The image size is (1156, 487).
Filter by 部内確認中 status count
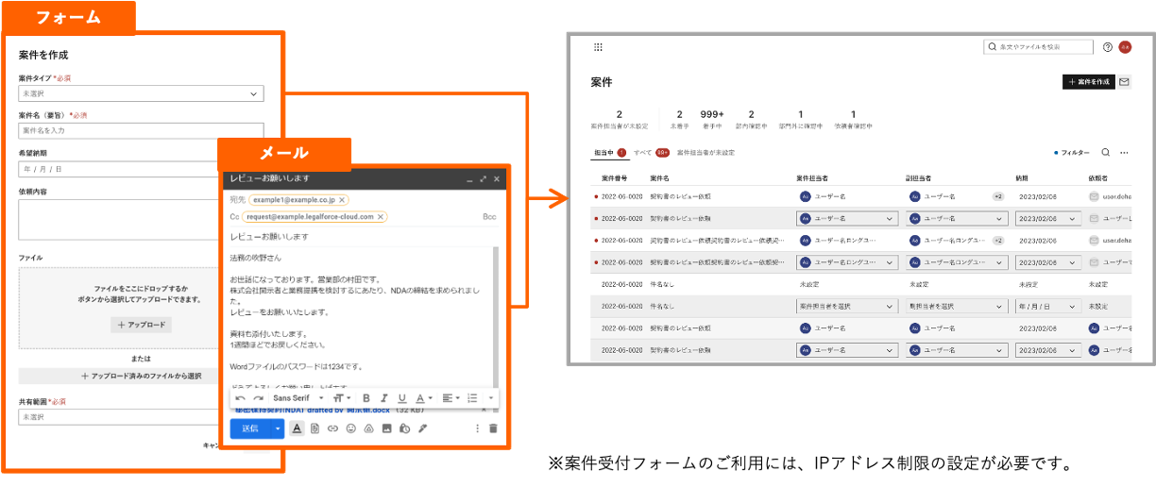pyautogui.click(x=751, y=119)
